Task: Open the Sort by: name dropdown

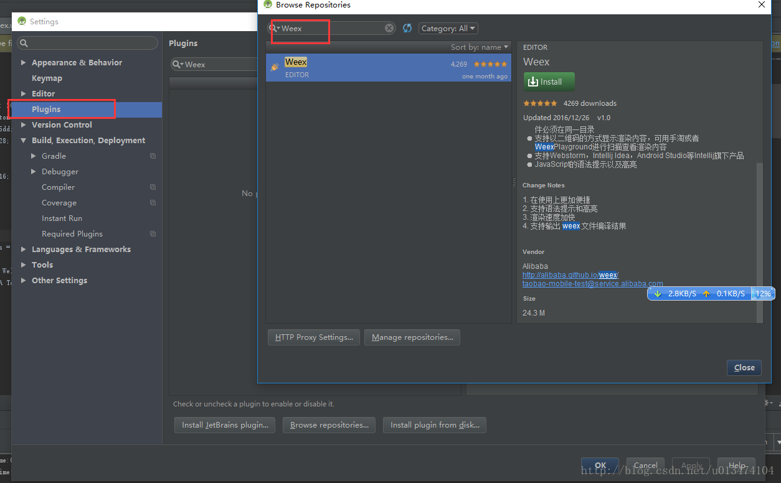Action: [x=480, y=47]
